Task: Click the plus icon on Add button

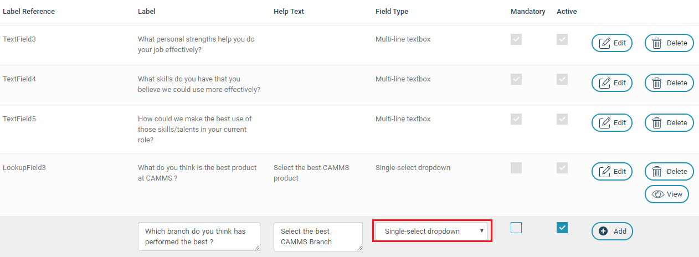Action: pos(604,232)
